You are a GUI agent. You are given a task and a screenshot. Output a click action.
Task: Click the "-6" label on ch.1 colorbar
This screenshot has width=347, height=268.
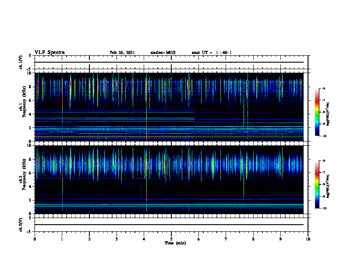(323, 88)
